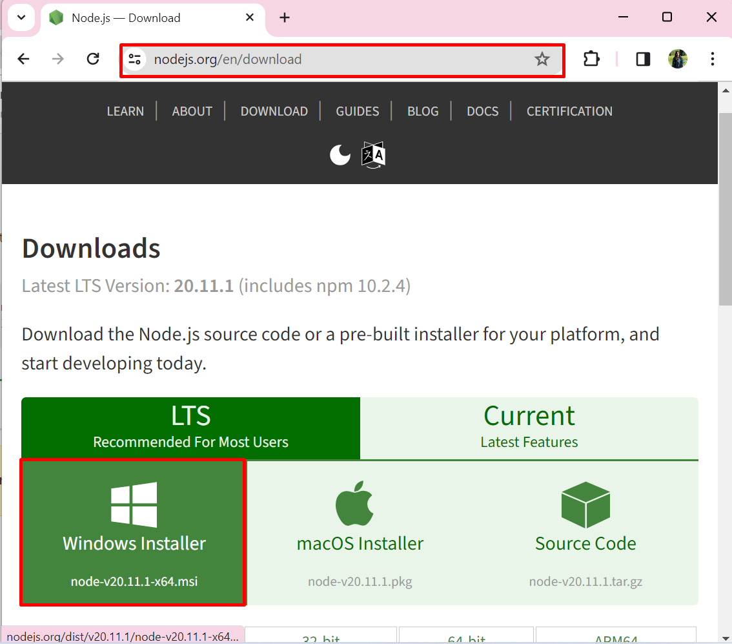
Task: Click the Apple logo macOS icon
Action: point(355,503)
